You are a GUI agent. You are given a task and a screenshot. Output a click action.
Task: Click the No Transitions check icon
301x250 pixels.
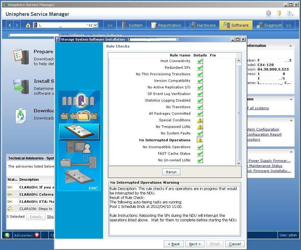200,107
